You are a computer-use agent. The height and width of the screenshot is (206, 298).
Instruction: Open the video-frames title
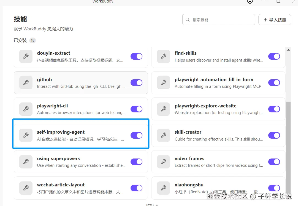189,159
